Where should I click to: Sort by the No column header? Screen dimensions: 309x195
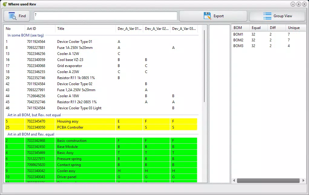tap(14, 28)
